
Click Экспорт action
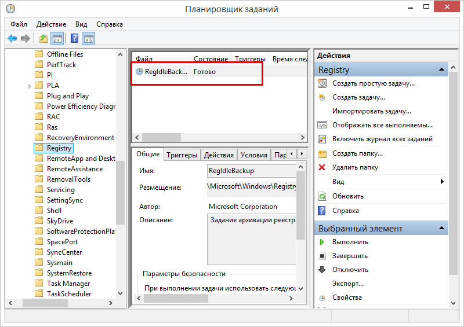click(x=347, y=284)
